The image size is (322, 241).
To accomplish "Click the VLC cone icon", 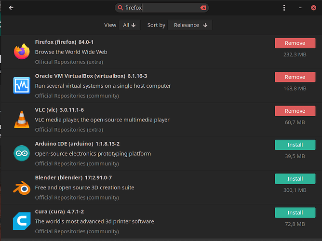I will coord(22,119).
